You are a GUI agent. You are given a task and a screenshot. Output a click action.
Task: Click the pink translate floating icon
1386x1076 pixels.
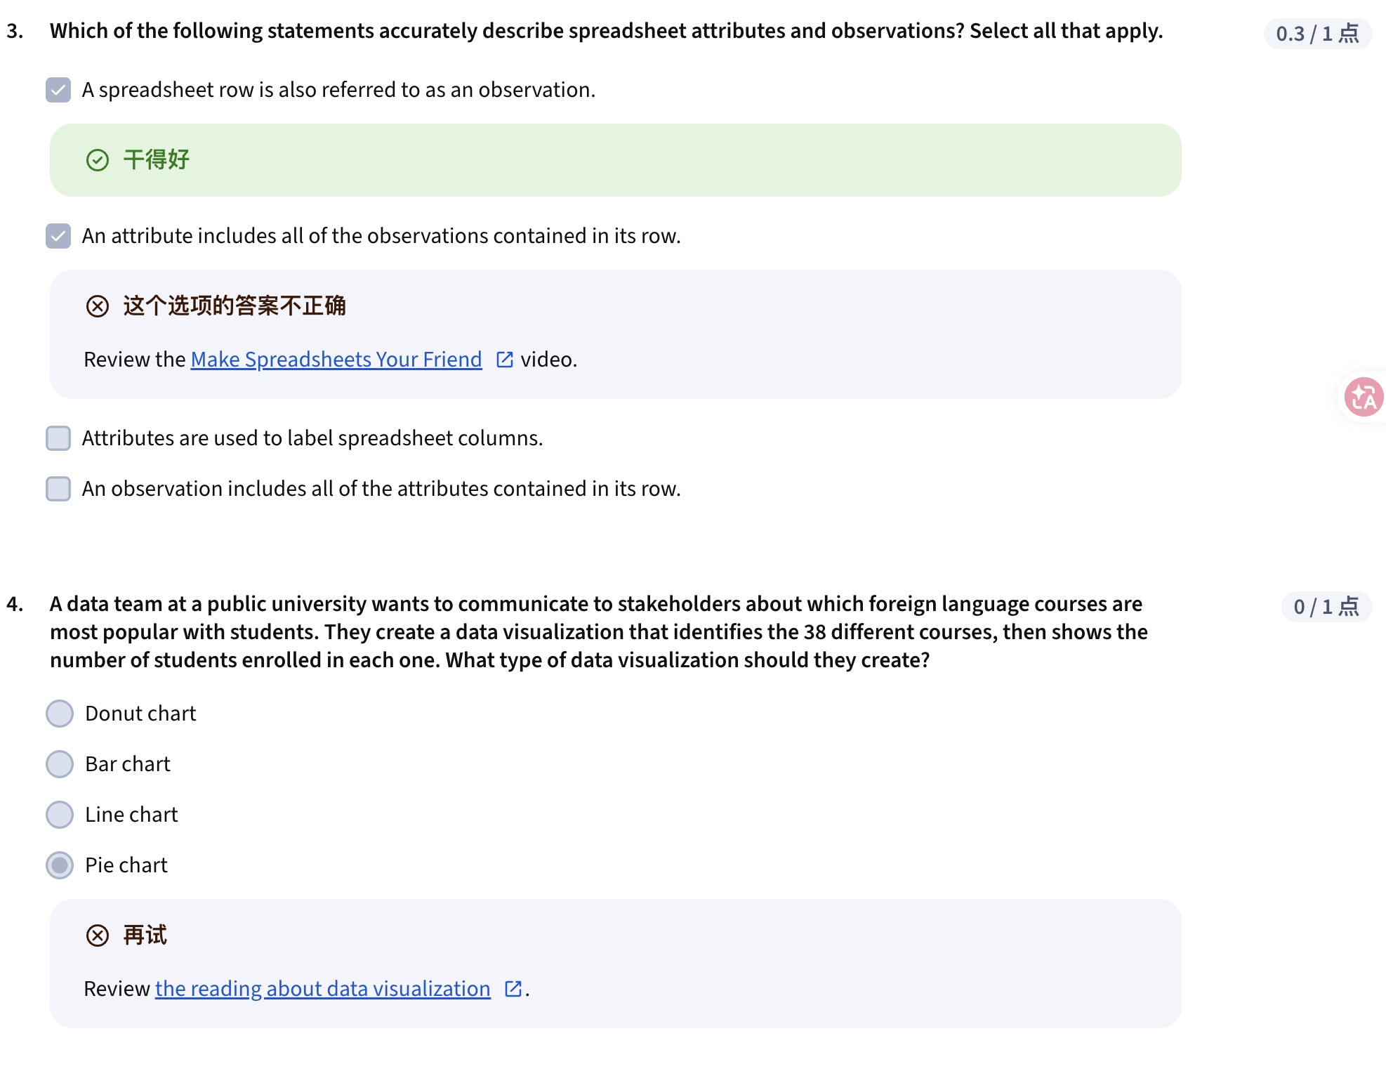(1364, 397)
